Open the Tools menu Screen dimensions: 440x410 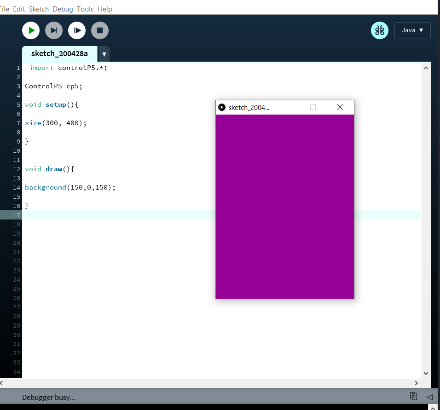click(85, 9)
